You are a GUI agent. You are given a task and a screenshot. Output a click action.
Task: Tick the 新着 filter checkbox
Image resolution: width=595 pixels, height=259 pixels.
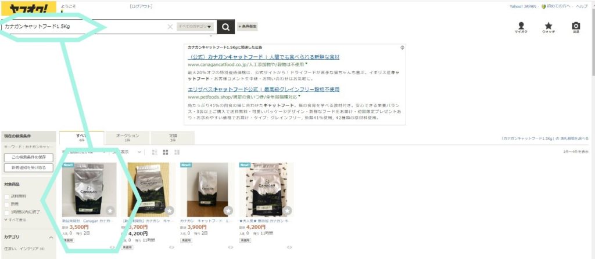click(x=7, y=204)
